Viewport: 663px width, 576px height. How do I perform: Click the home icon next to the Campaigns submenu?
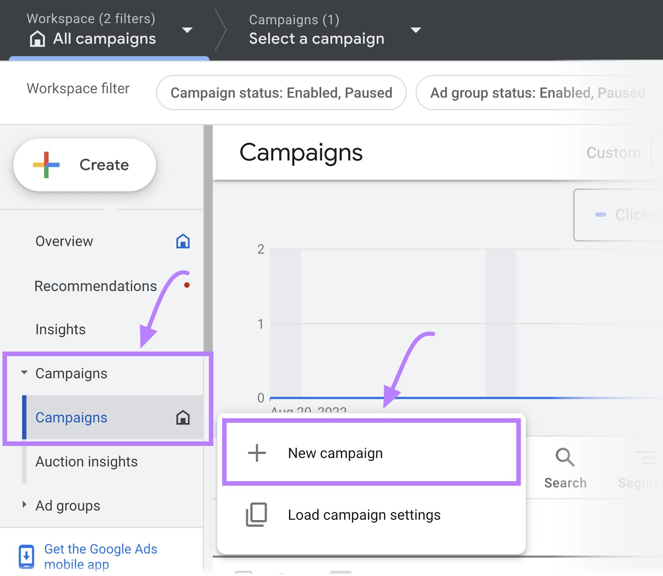point(184,418)
